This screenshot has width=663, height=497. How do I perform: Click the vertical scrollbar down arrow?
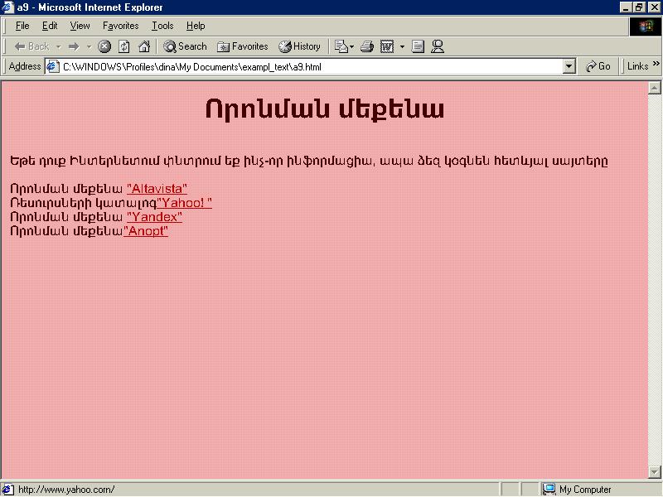pyautogui.click(x=654, y=472)
